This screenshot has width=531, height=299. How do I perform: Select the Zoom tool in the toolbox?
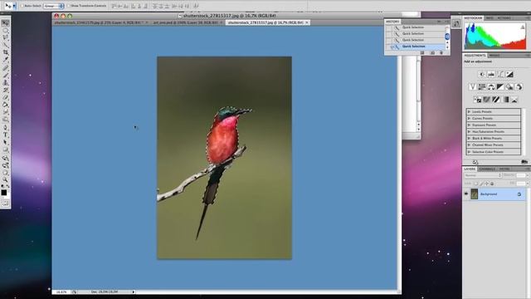click(6, 179)
